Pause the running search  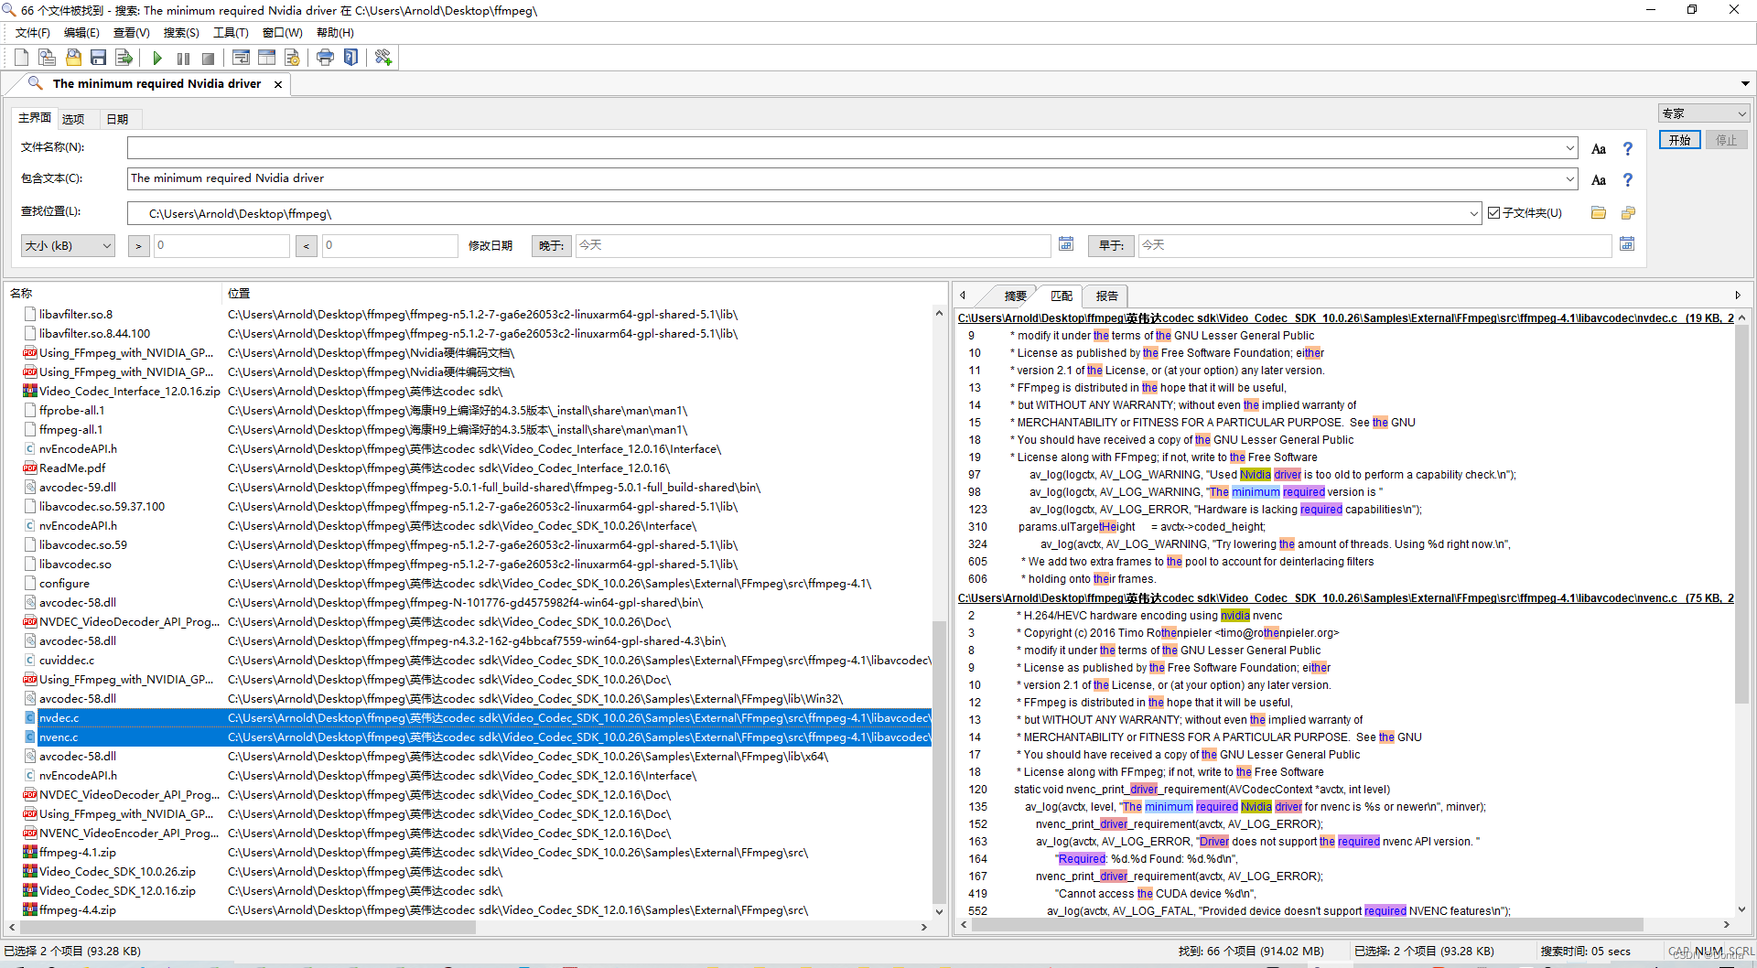(183, 57)
